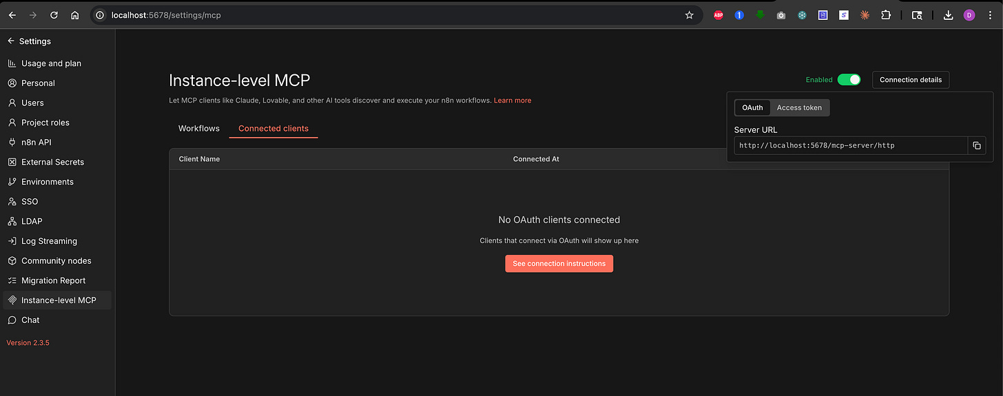Open the Workflows tab
This screenshot has width=1003, height=396.
coord(199,129)
